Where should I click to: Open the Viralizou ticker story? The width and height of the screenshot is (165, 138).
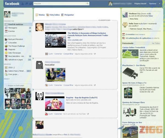click(x=141, y=16)
